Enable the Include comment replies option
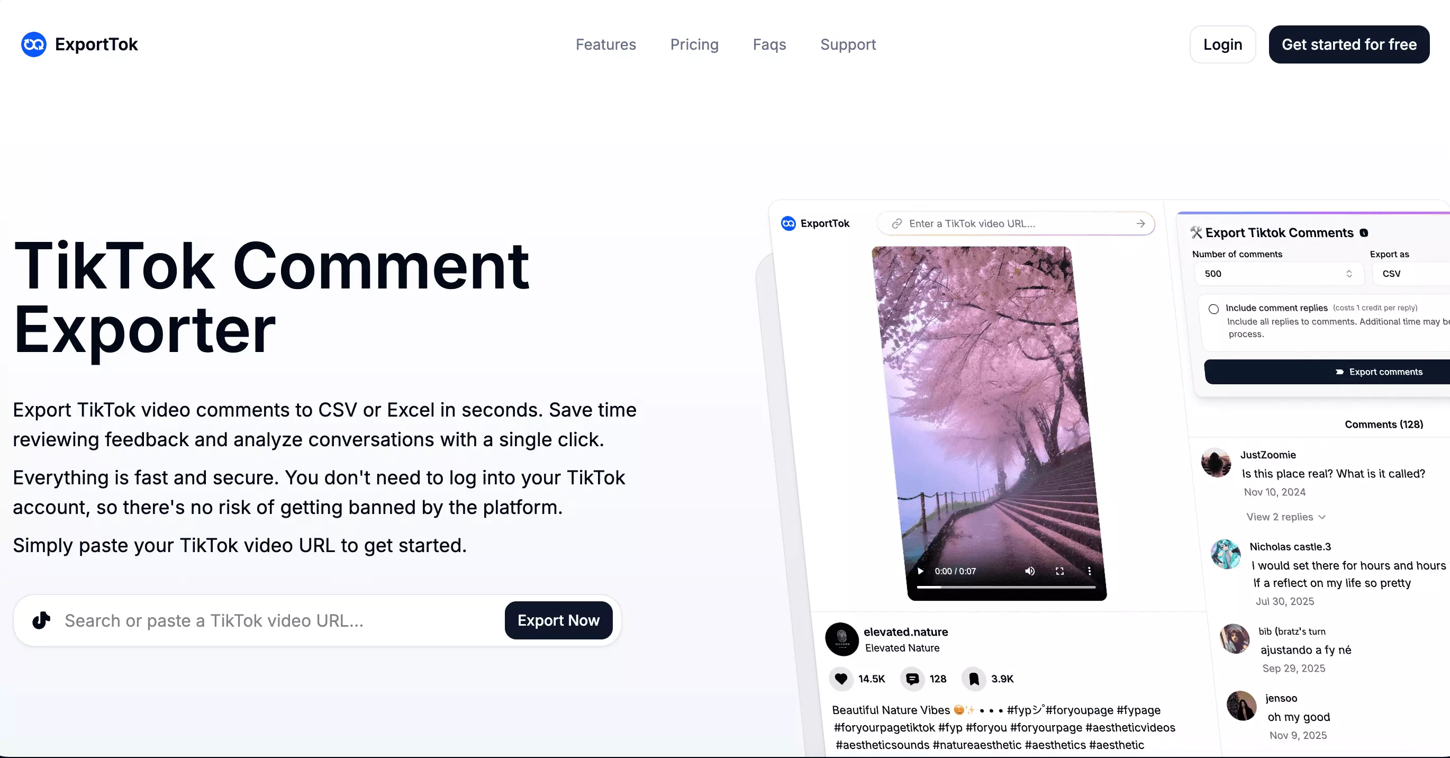Image resolution: width=1450 pixels, height=758 pixels. (1213, 309)
